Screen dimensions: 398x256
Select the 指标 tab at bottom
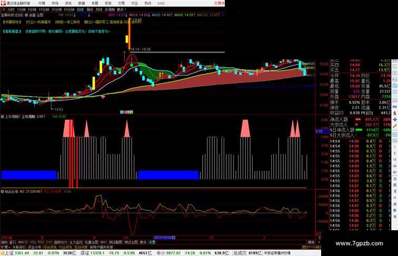point(5,242)
